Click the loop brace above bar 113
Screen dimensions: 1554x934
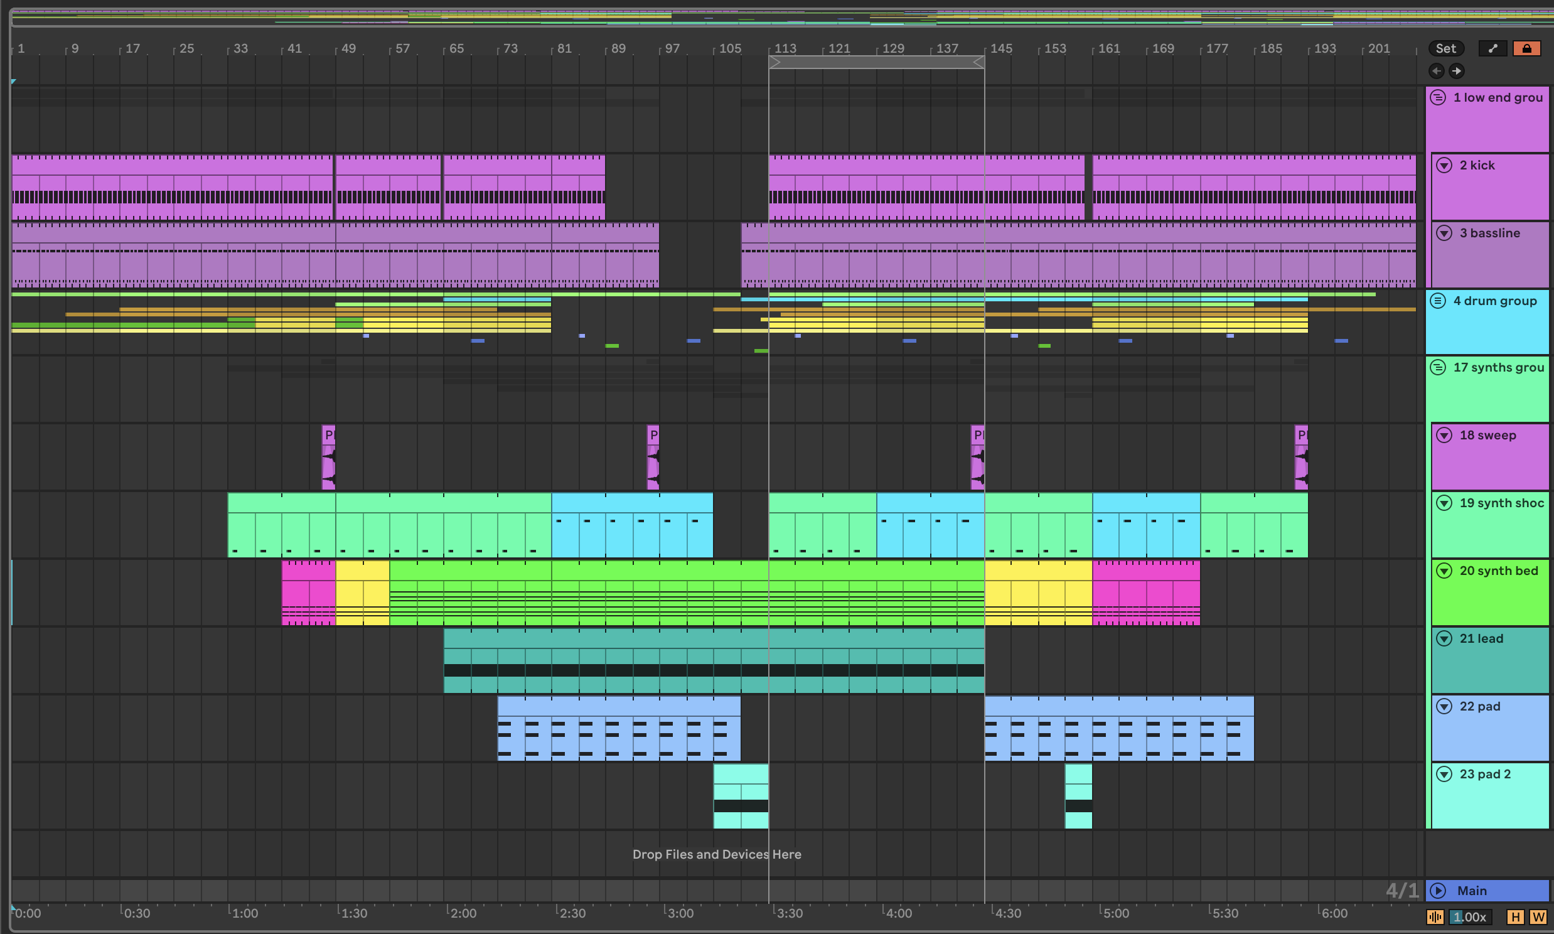point(876,62)
